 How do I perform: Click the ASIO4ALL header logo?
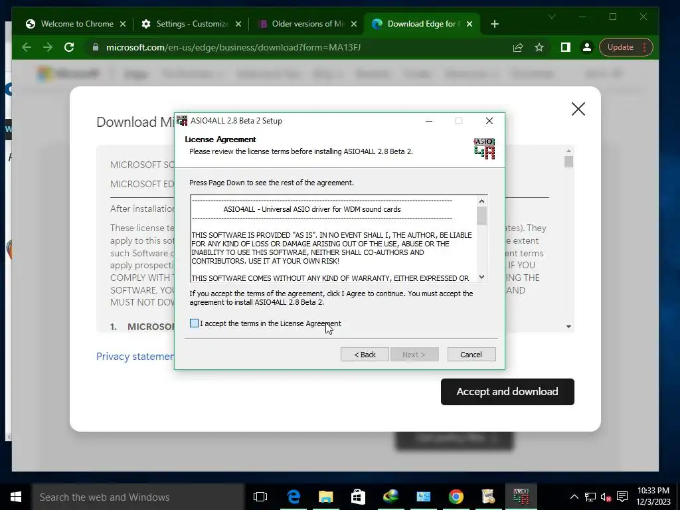[484, 148]
